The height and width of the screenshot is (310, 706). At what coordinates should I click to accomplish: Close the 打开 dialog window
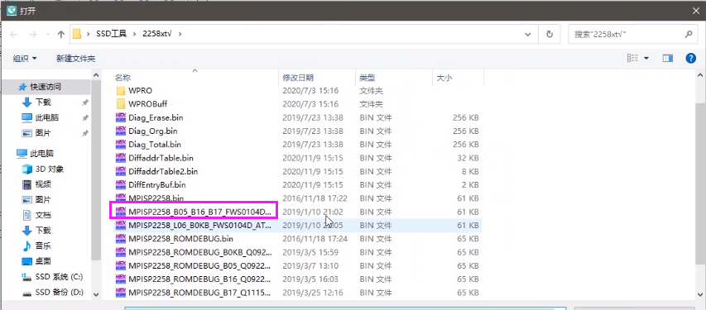pos(695,11)
